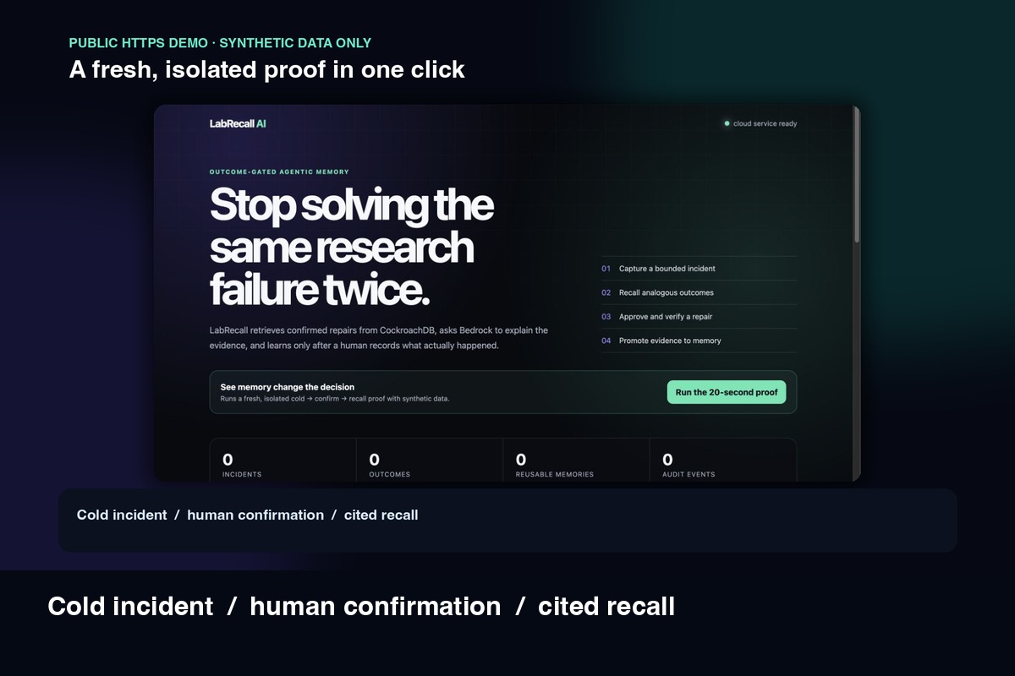Click the Outcomes counter card

pos(430,461)
